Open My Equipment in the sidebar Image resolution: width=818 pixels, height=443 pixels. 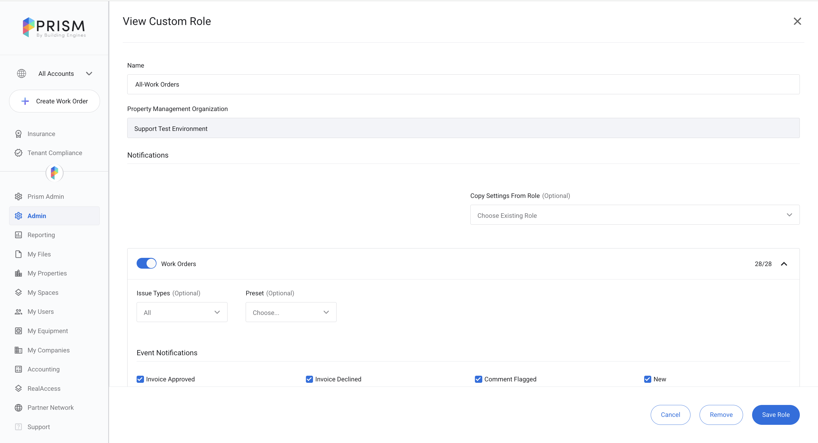click(48, 331)
